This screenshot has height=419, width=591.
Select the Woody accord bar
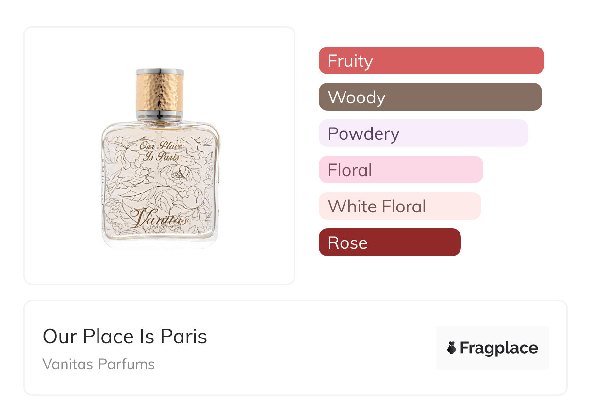click(430, 97)
